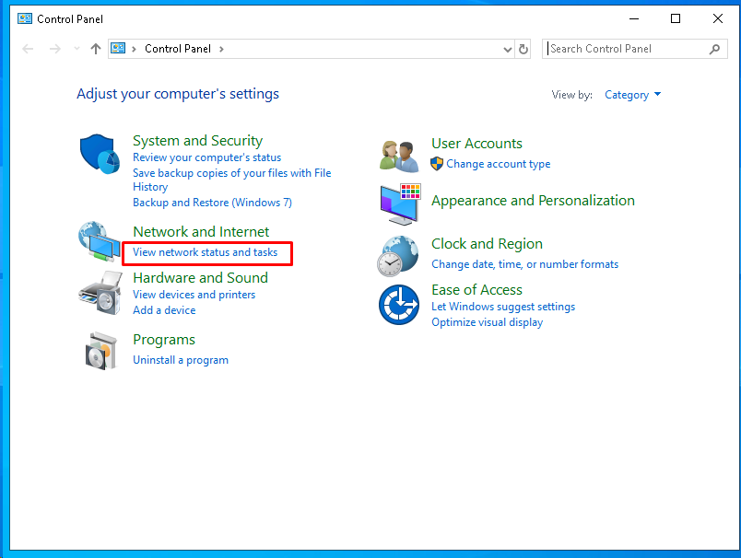Image resolution: width=741 pixels, height=558 pixels.
Task: Open Review your computer's status
Action: pyautogui.click(x=207, y=157)
